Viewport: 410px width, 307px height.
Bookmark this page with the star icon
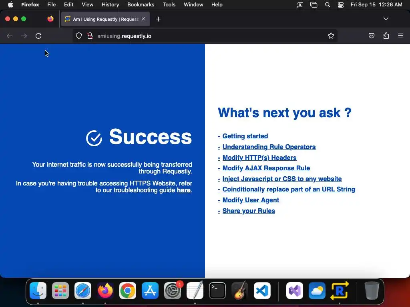(331, 36)
